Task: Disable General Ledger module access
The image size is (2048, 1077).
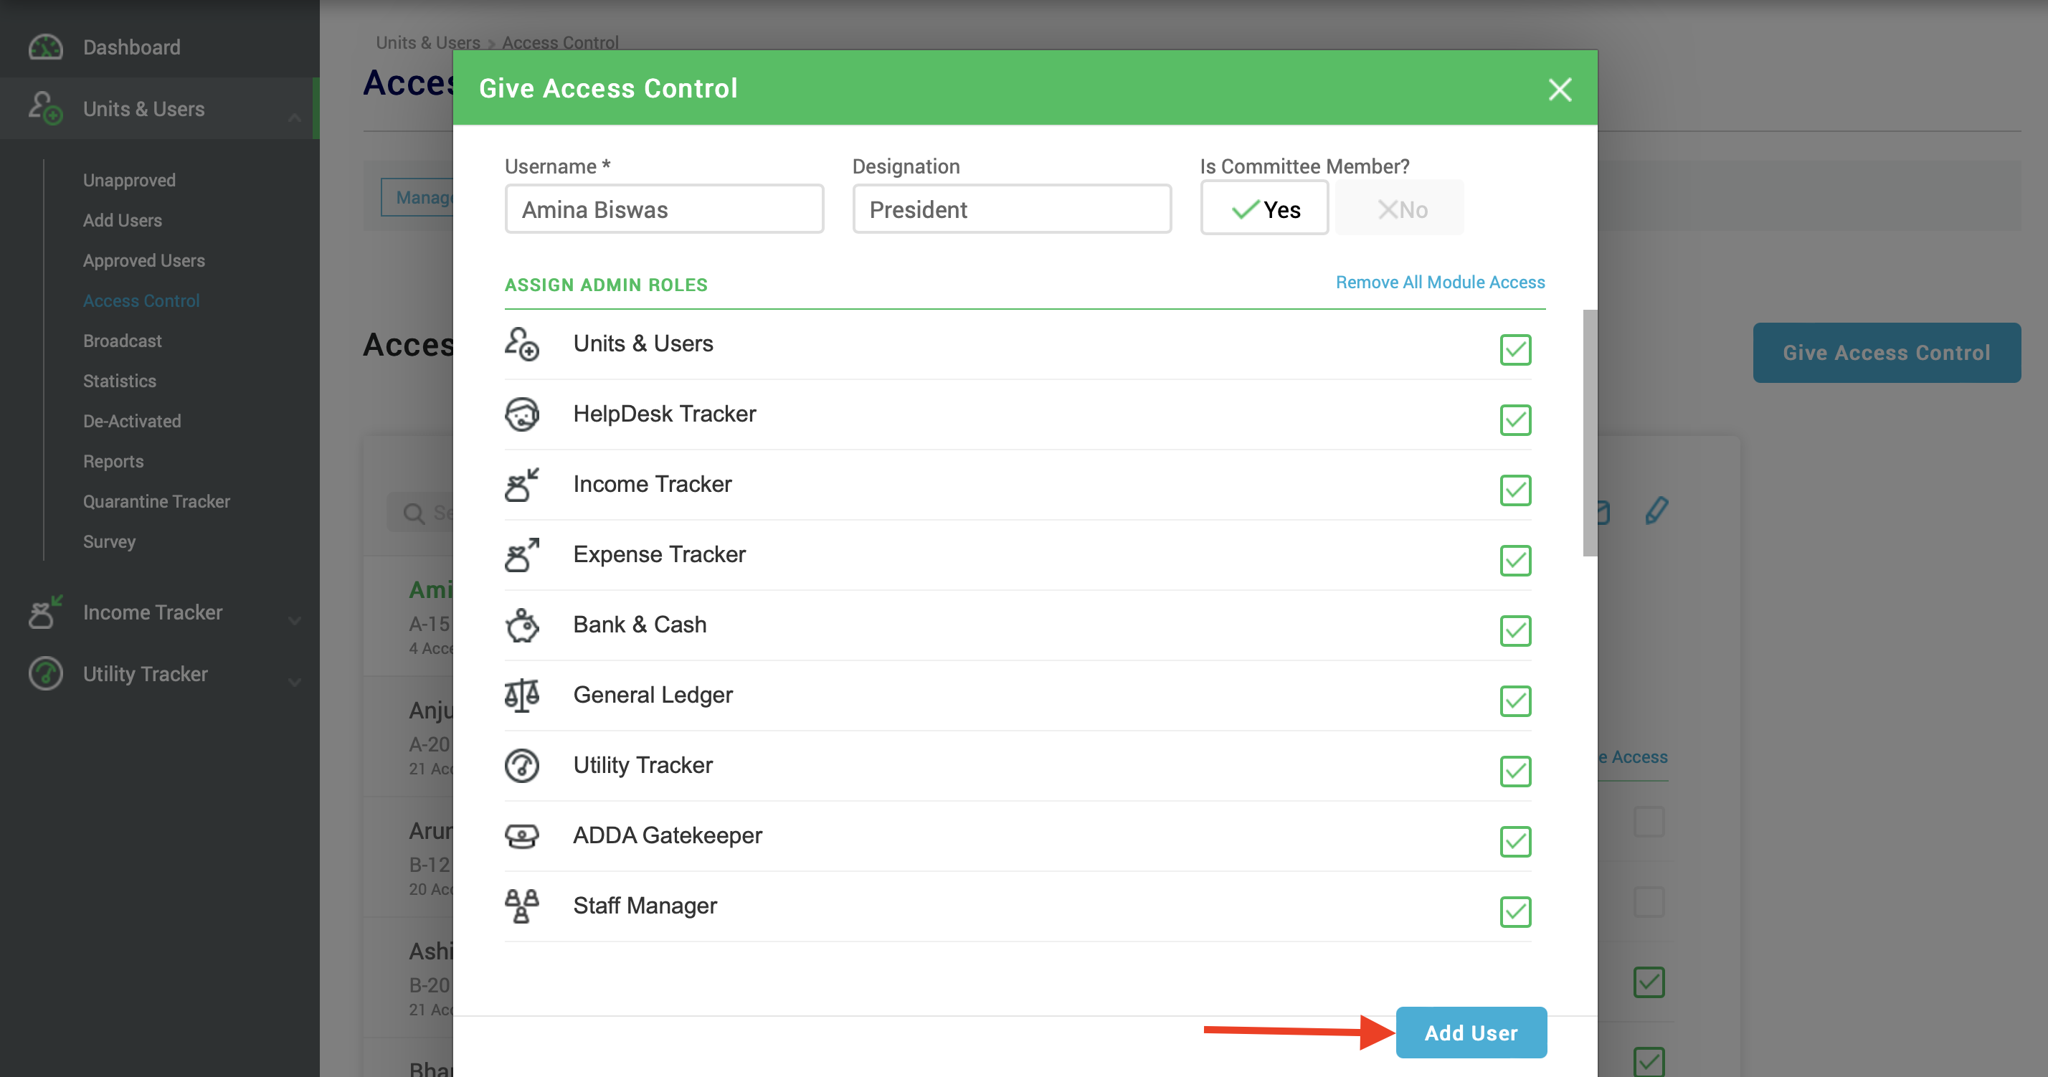Action: coord(1516,701)
